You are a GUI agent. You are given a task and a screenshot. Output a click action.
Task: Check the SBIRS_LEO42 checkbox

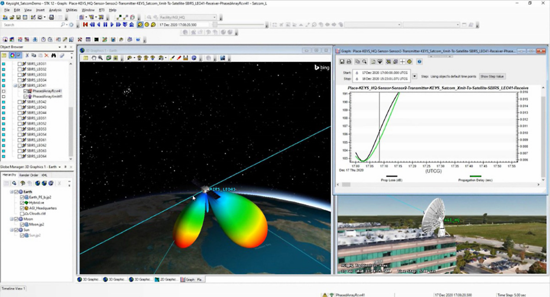tap(20, 102)
